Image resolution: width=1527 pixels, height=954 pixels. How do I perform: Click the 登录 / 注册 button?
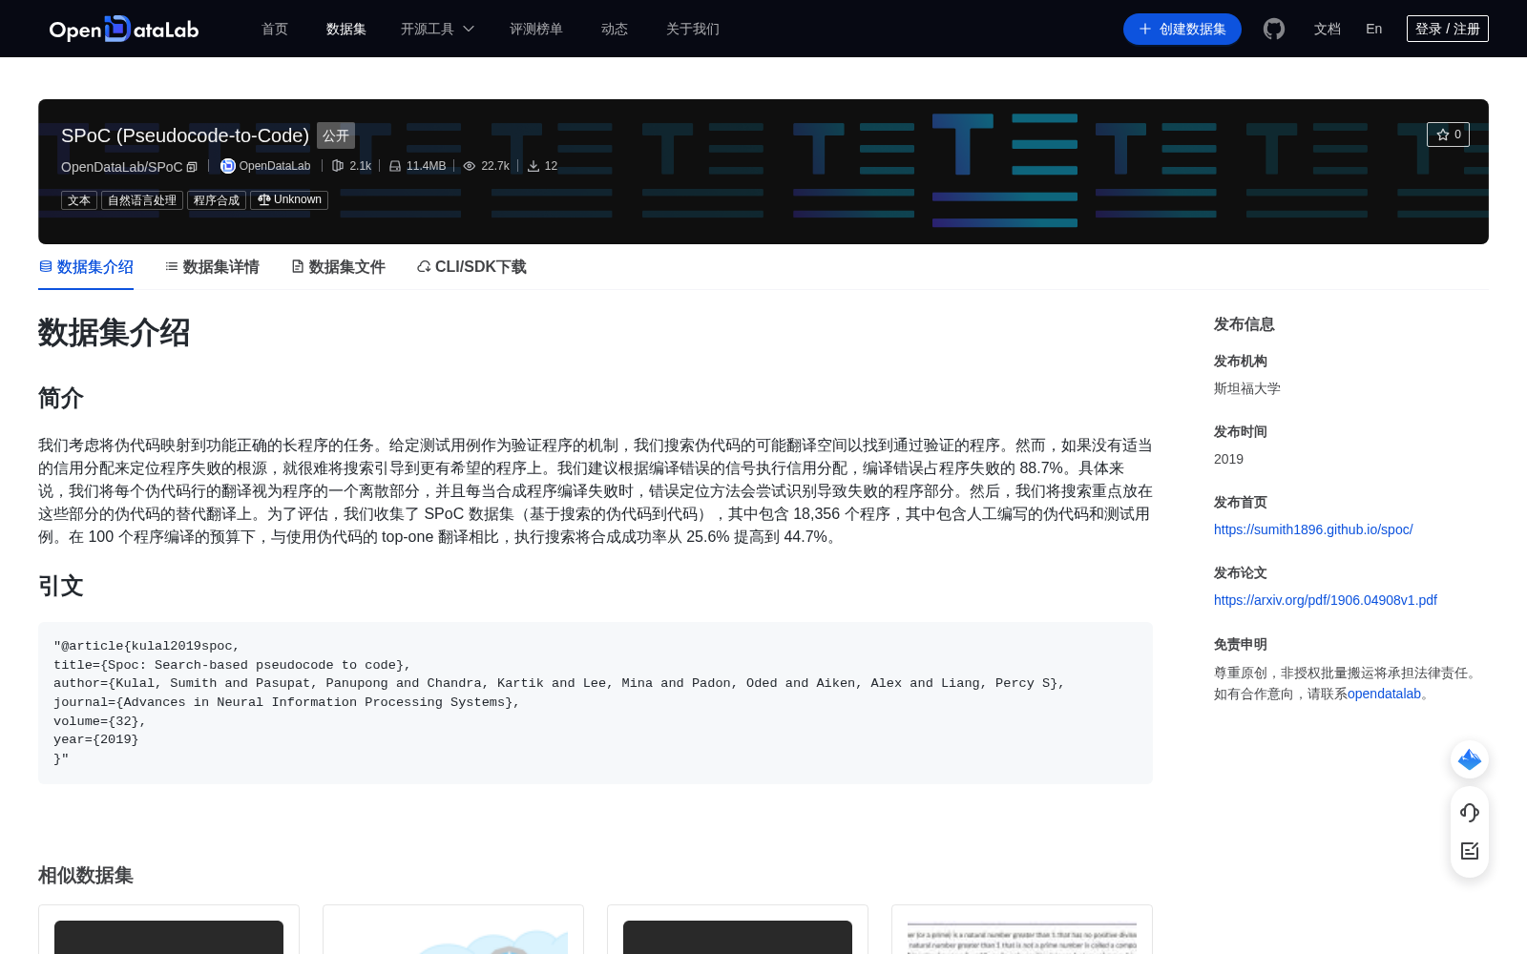point(1448,29)
